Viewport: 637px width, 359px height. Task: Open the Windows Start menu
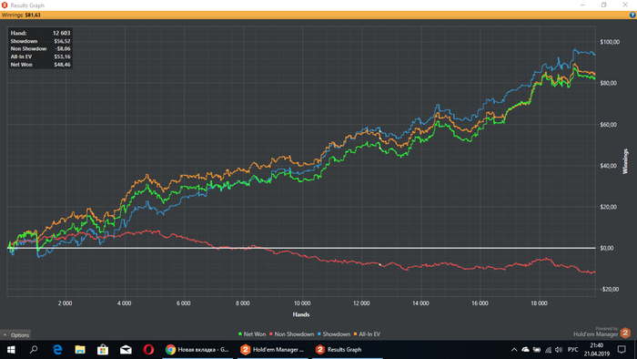tap(11, 350)
